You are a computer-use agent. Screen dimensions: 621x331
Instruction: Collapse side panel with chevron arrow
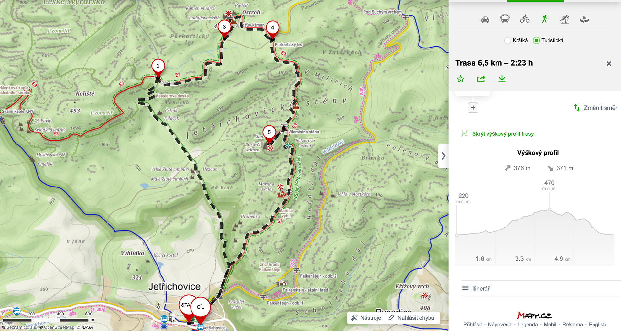pyautogui.click(x=443, y=156)
